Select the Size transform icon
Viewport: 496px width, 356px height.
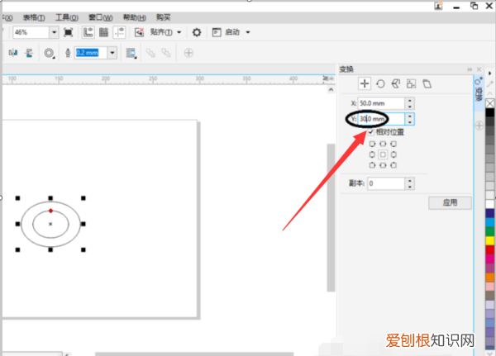411,83
